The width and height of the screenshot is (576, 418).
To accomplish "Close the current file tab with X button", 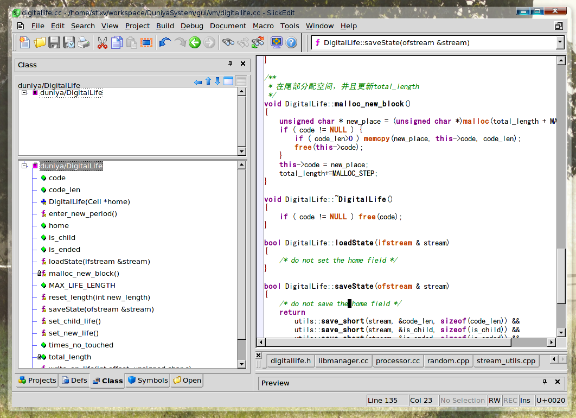I will pos(259,355).
